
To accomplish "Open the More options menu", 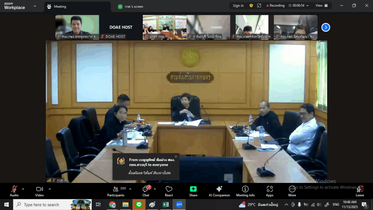I will 292,189.
